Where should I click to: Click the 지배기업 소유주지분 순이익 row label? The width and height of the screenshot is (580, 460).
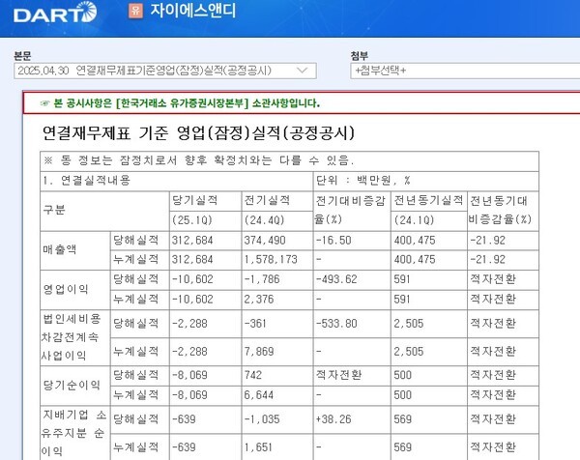75,433
